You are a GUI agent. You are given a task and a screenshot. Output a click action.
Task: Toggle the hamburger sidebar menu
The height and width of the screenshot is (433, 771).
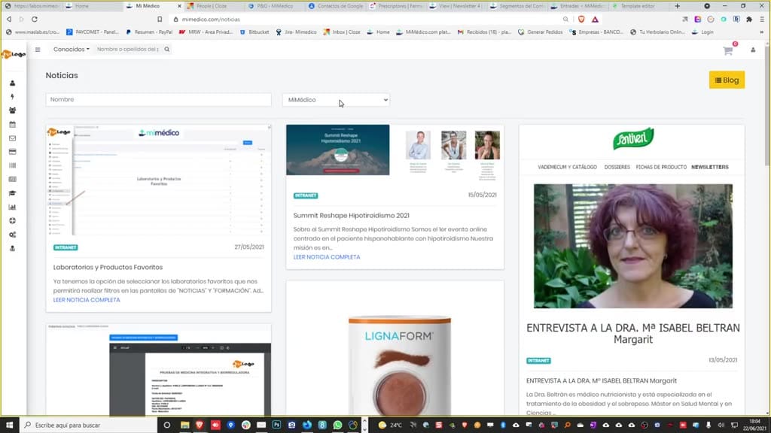[x=38, y=50]
